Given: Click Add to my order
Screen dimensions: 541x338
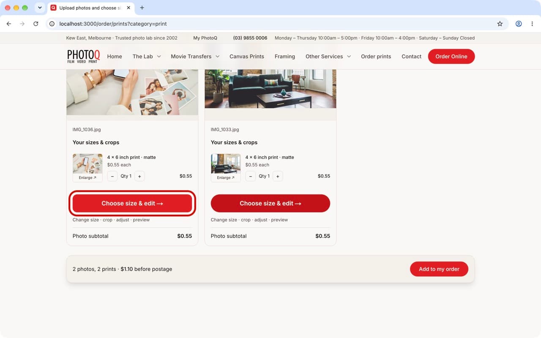Looking at the screenshot, I should click(x=439, y=269).
